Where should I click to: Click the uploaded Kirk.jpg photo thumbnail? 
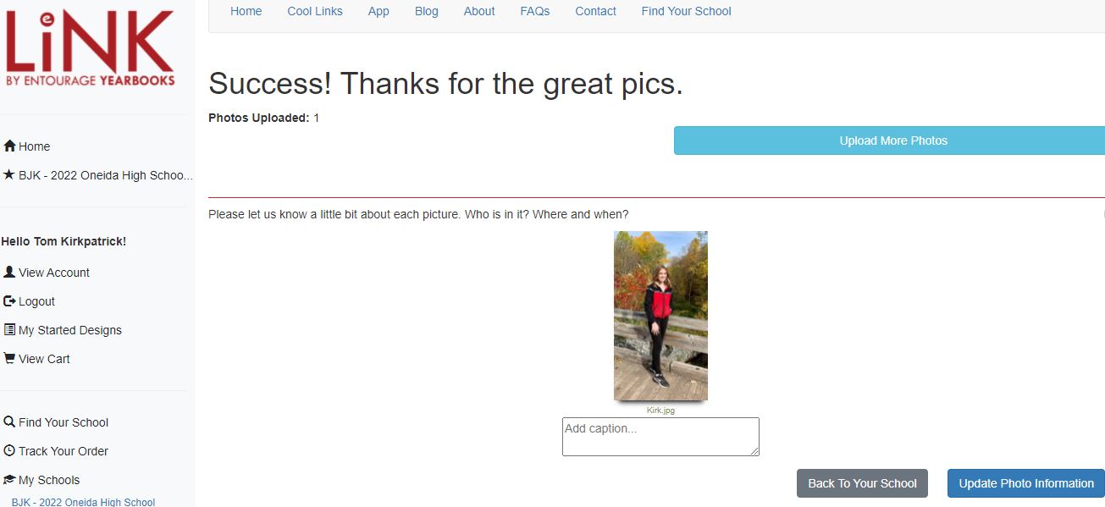[x=660, y=316]
